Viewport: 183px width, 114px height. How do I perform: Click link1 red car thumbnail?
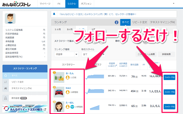59,92
